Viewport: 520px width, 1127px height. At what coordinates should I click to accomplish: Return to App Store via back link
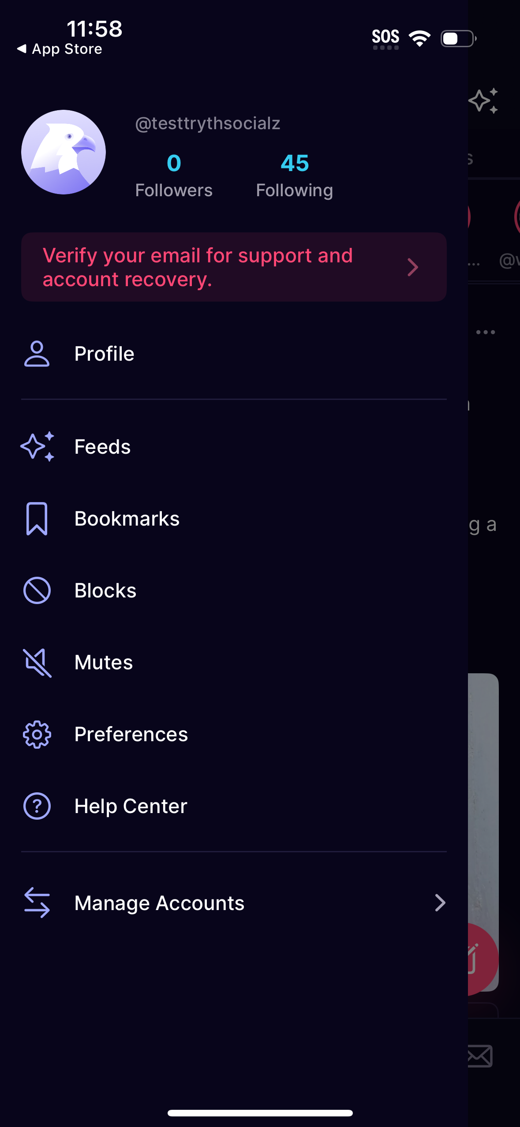tap(60, 49)
